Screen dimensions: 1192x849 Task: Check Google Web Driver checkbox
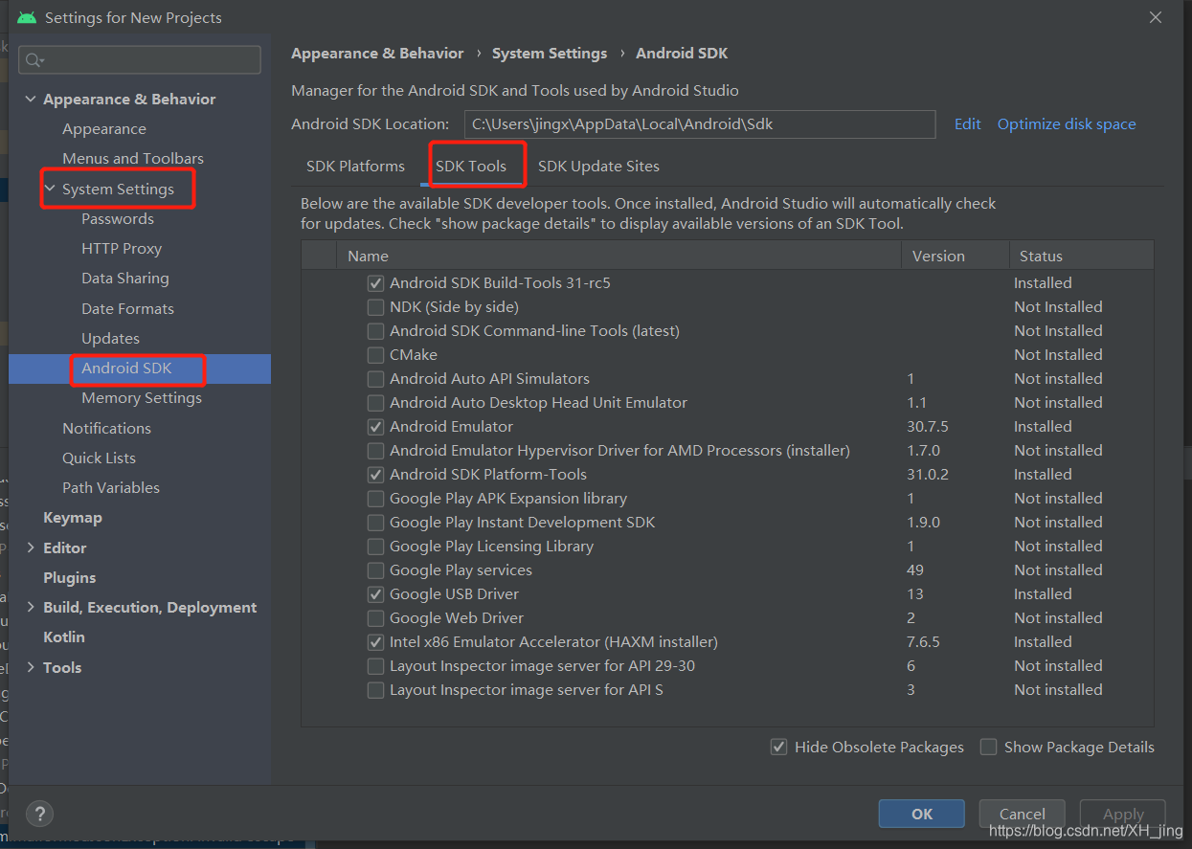(376, 618)
